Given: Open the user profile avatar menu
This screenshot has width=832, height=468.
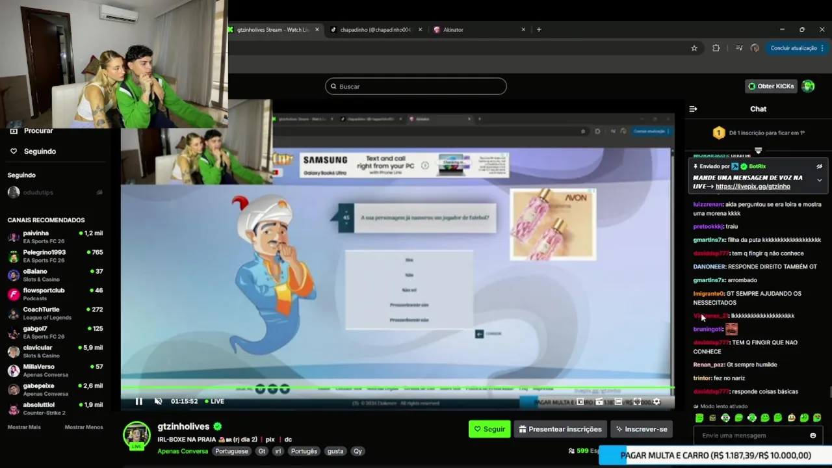Looking at the screenshot, I should click(x=808, y=86).
